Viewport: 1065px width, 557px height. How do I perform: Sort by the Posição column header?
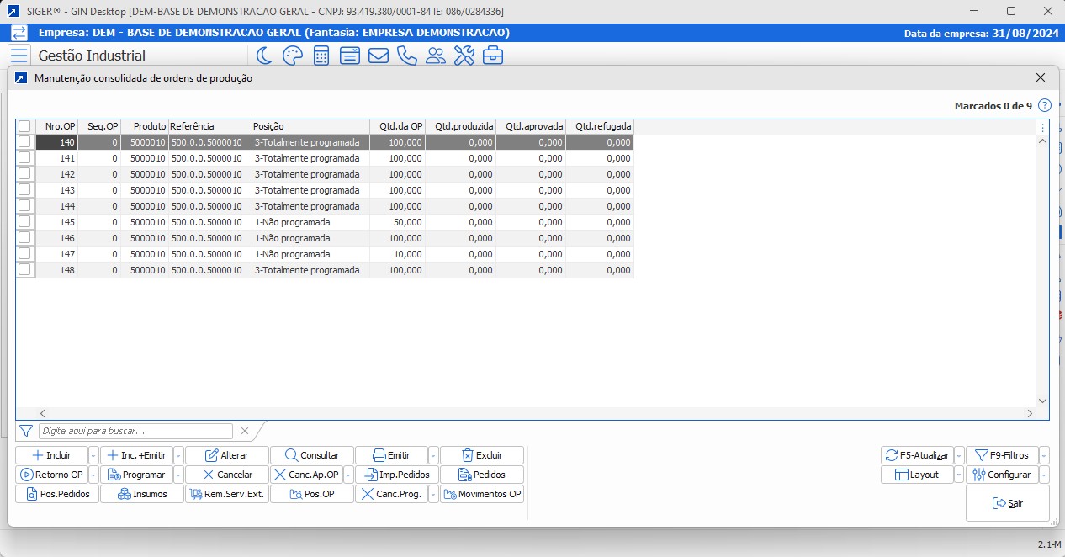310,126
